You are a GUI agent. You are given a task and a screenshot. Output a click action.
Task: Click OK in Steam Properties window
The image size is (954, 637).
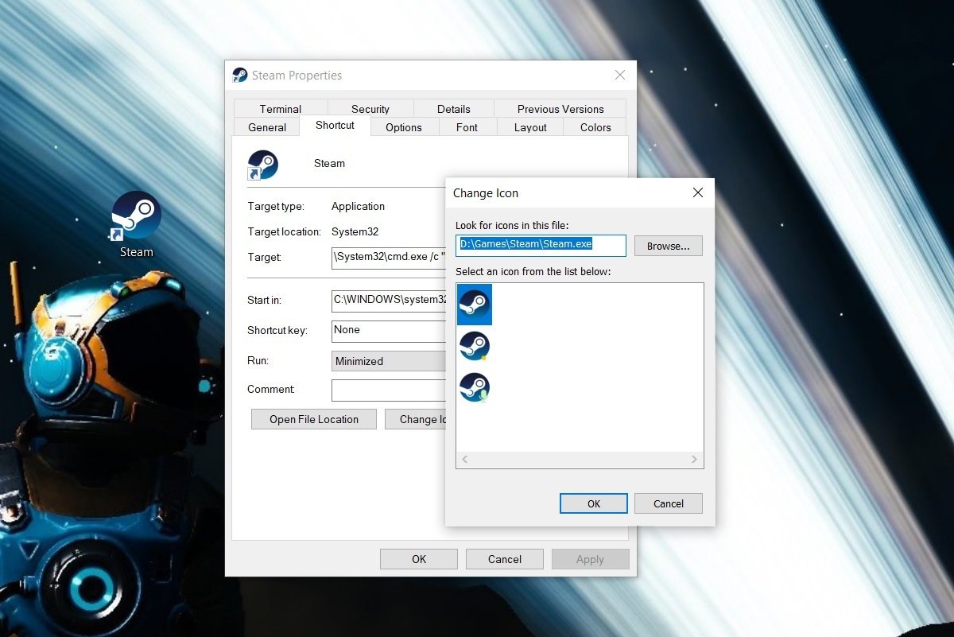[x=419, y=559]
